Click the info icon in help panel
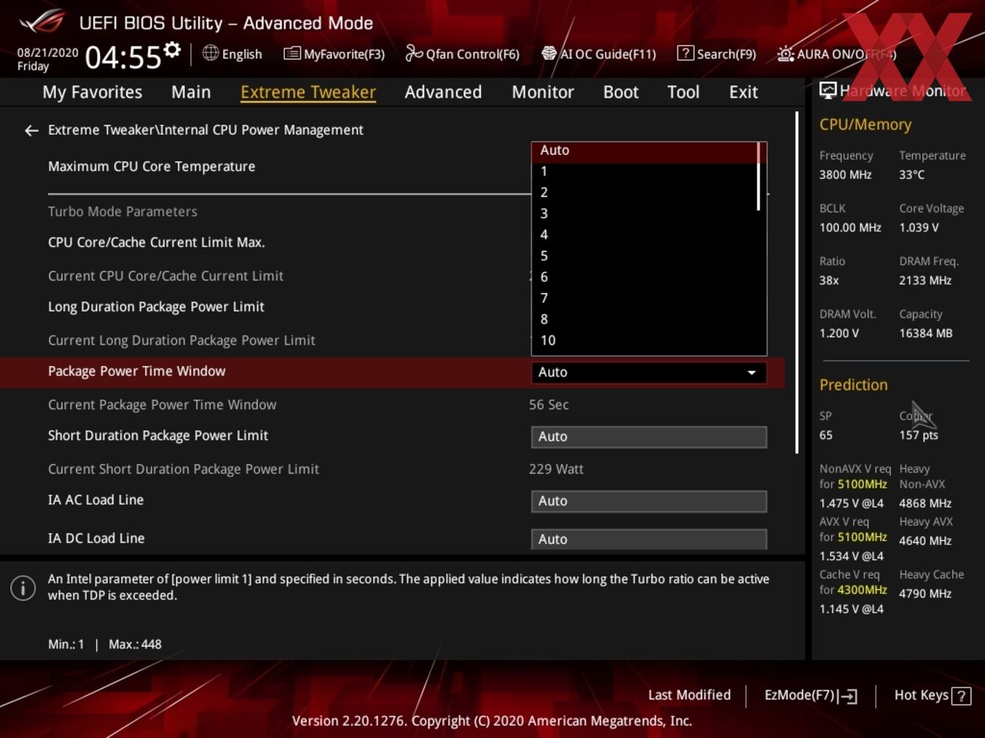Screen dimensions: 985x738 [x=23, y=588]
